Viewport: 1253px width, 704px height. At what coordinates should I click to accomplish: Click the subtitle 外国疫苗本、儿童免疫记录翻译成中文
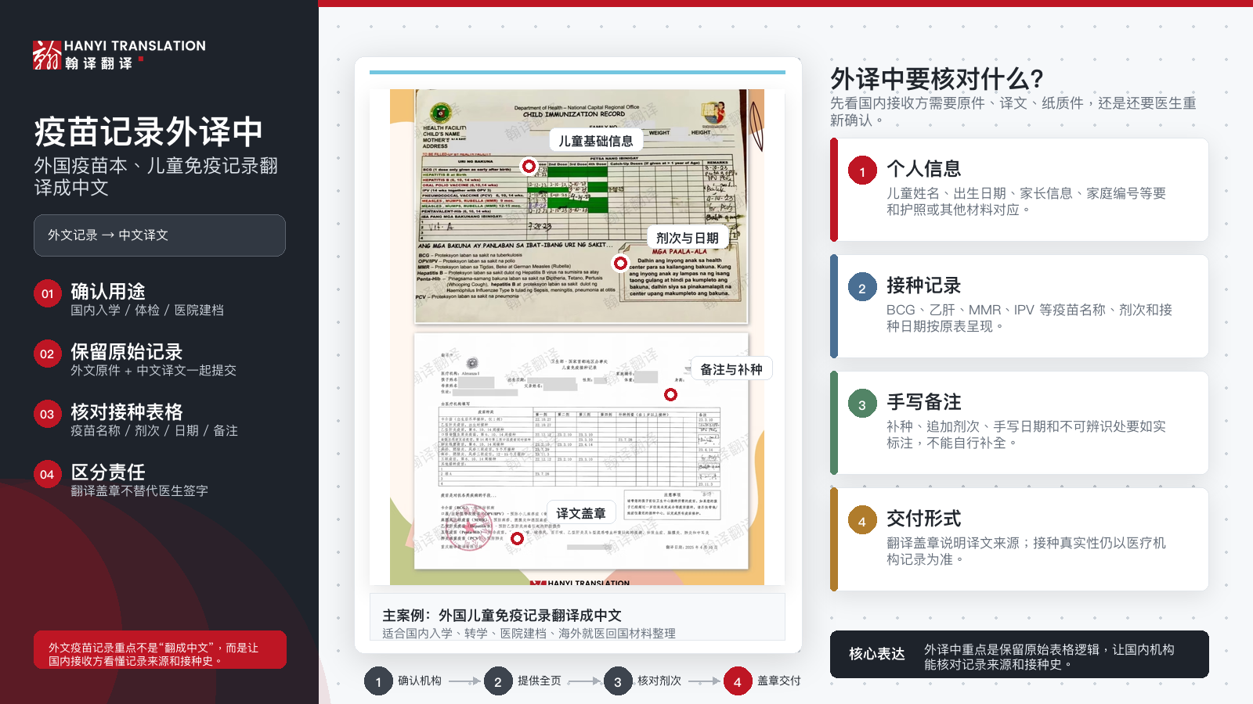[x=156, y=177]
